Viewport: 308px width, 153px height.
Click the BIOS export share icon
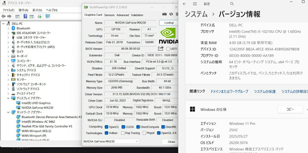pos(161,49)
